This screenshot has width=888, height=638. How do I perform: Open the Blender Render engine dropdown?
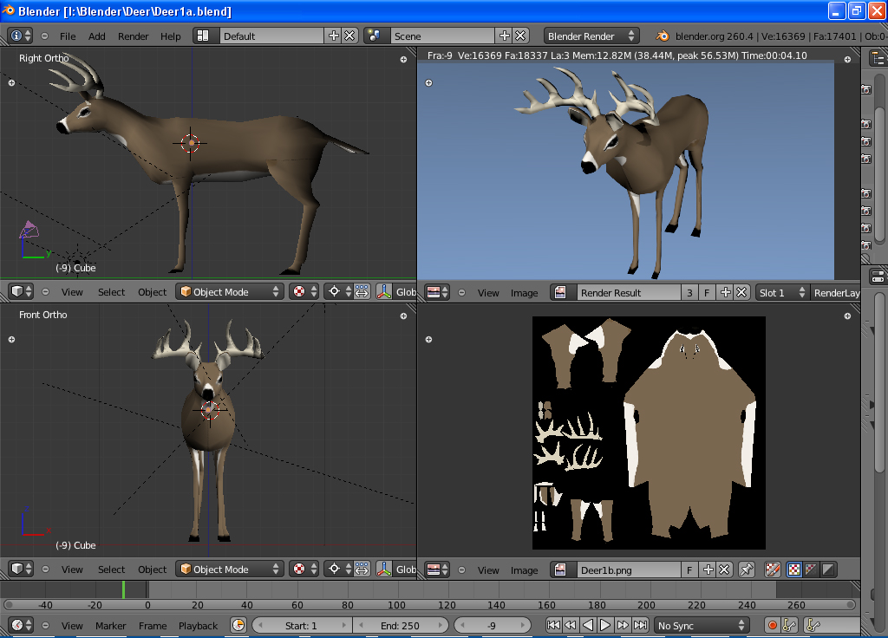[x=591, y=36]
